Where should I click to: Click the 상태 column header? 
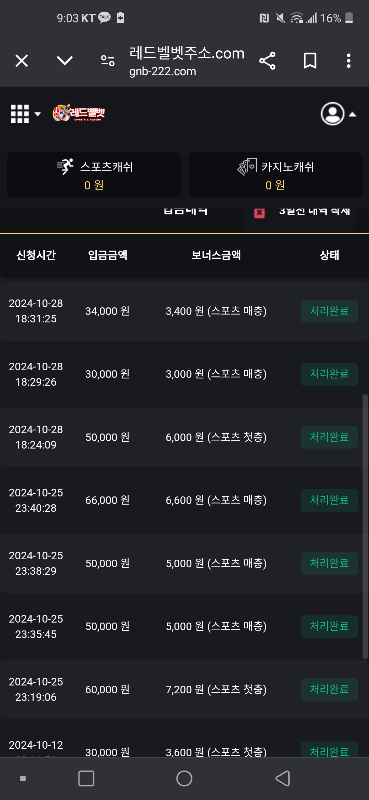click(329, 255)
